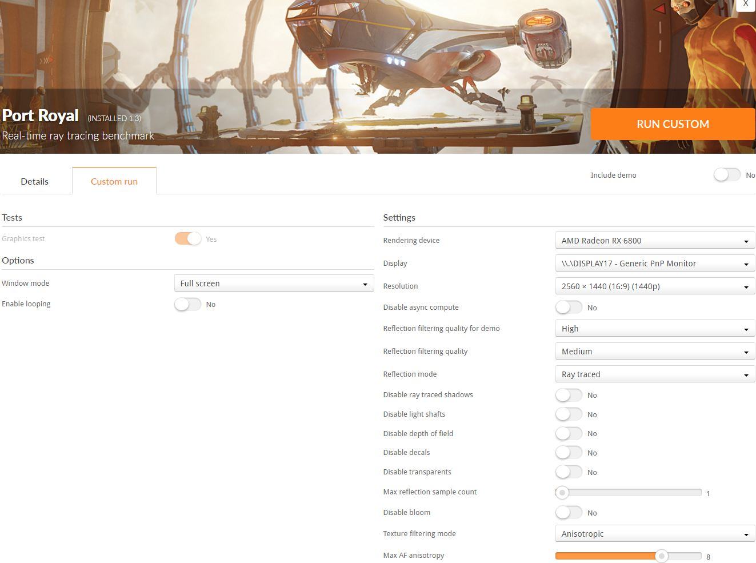Viewport: 756px width, 563px height.
Task: Toggle Disable depth of field
Action: (569, 433)
